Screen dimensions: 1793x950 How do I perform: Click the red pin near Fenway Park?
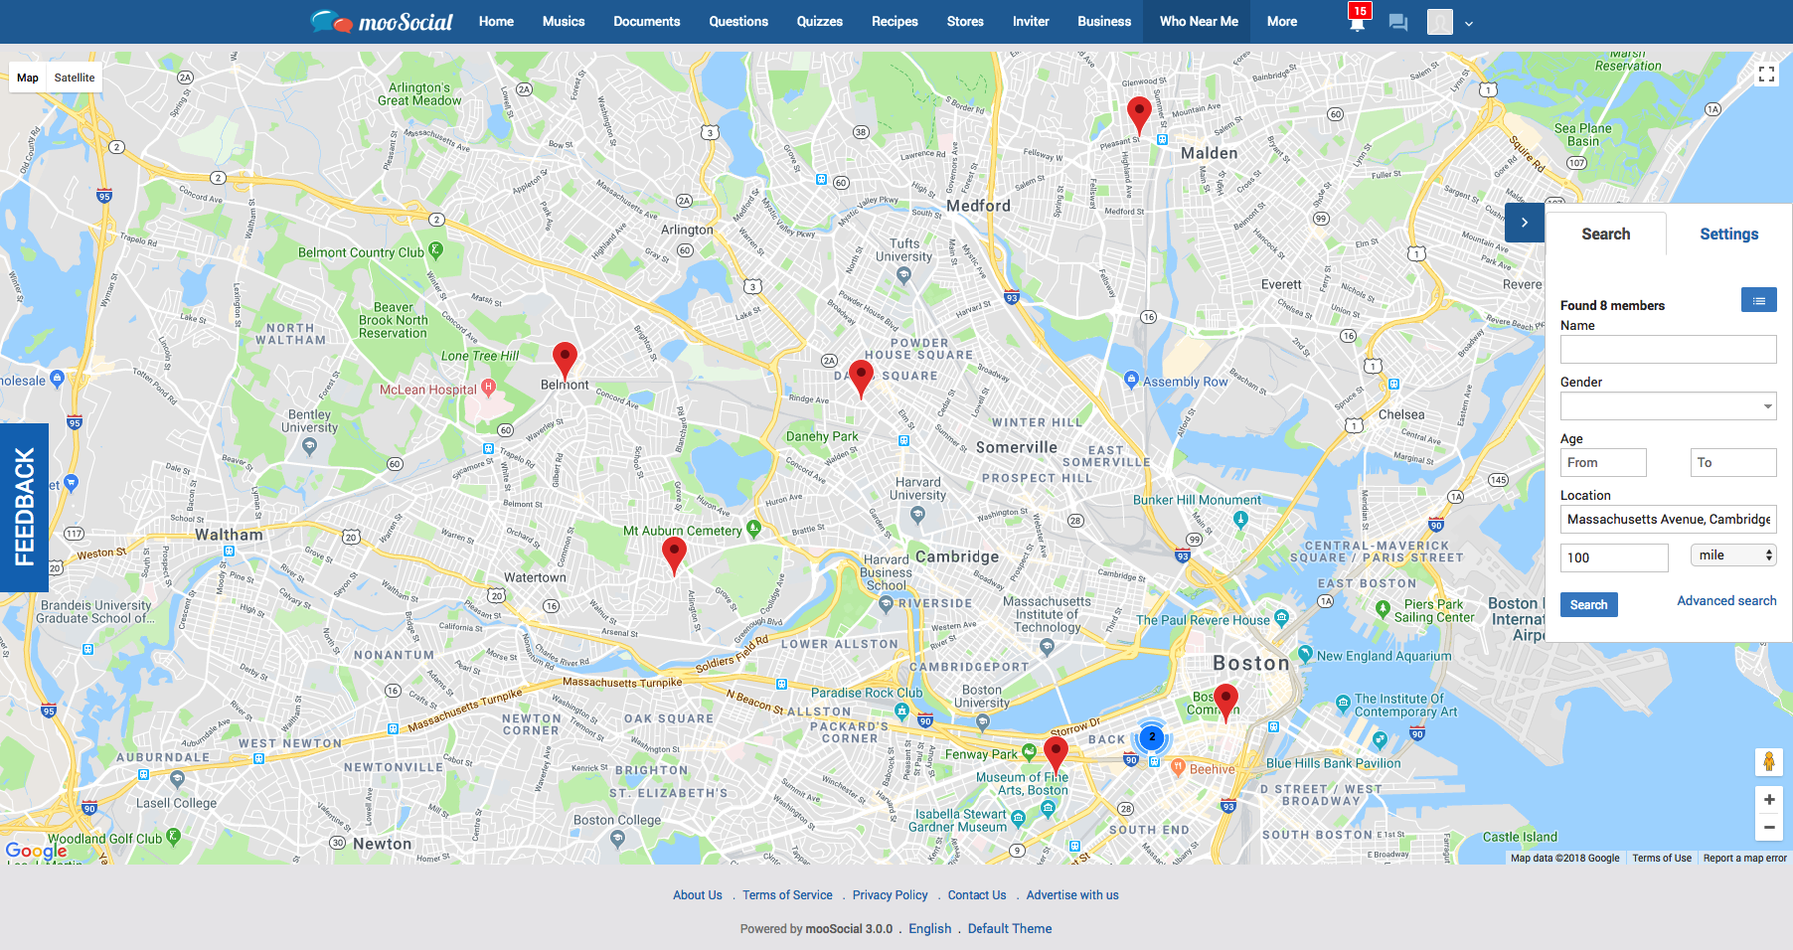(x=1056, y=755)
